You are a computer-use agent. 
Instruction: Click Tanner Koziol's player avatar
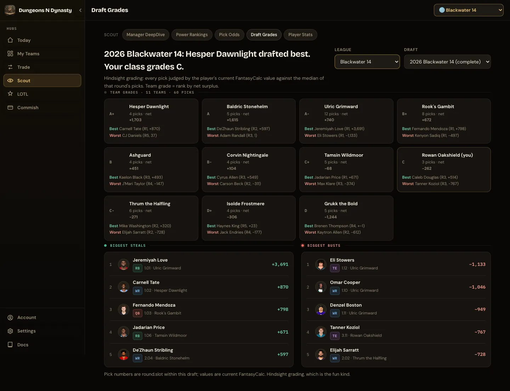(321, 332)
